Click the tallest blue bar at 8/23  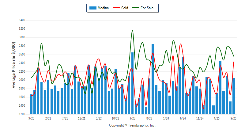pyautogui.click(x=153, y=79)
